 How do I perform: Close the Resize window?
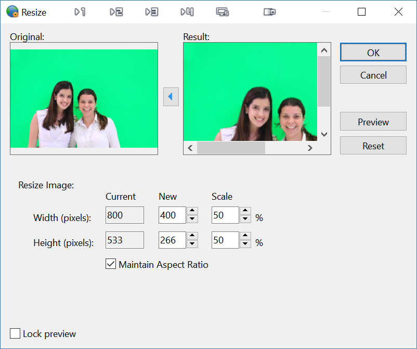(398, 12)
